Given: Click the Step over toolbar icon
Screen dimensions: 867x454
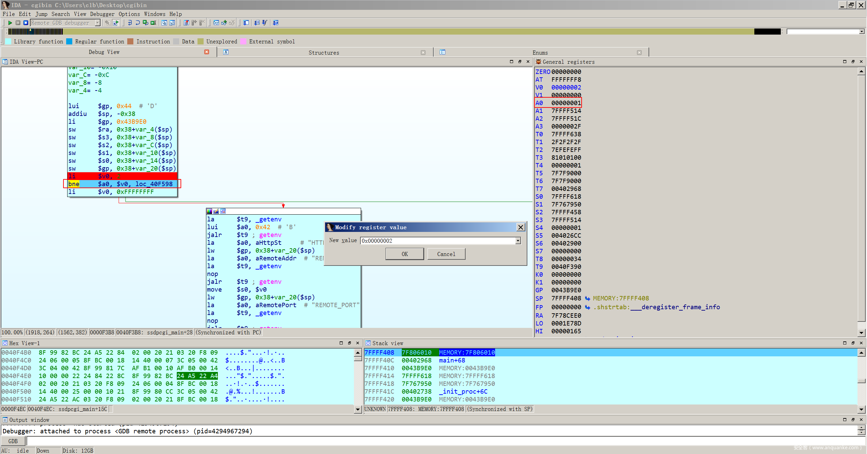Looking at the screenshot, I should point(138,23).
